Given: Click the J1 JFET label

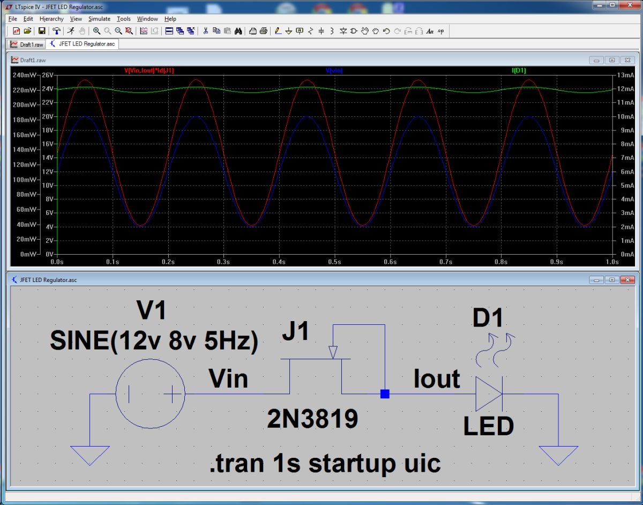Looking at the screenshot, I should (x=296, y=332).
